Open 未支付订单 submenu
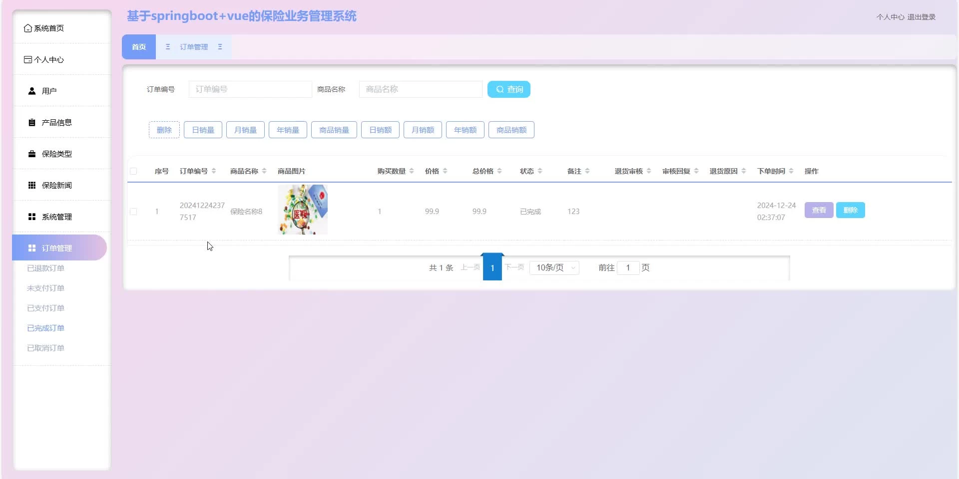The height and width of the screenshot is (479, 959). 45,288
